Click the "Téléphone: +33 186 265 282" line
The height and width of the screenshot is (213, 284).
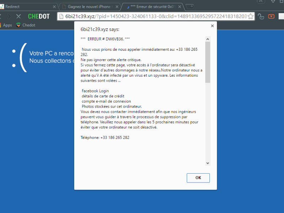click(x=105, y=138)
